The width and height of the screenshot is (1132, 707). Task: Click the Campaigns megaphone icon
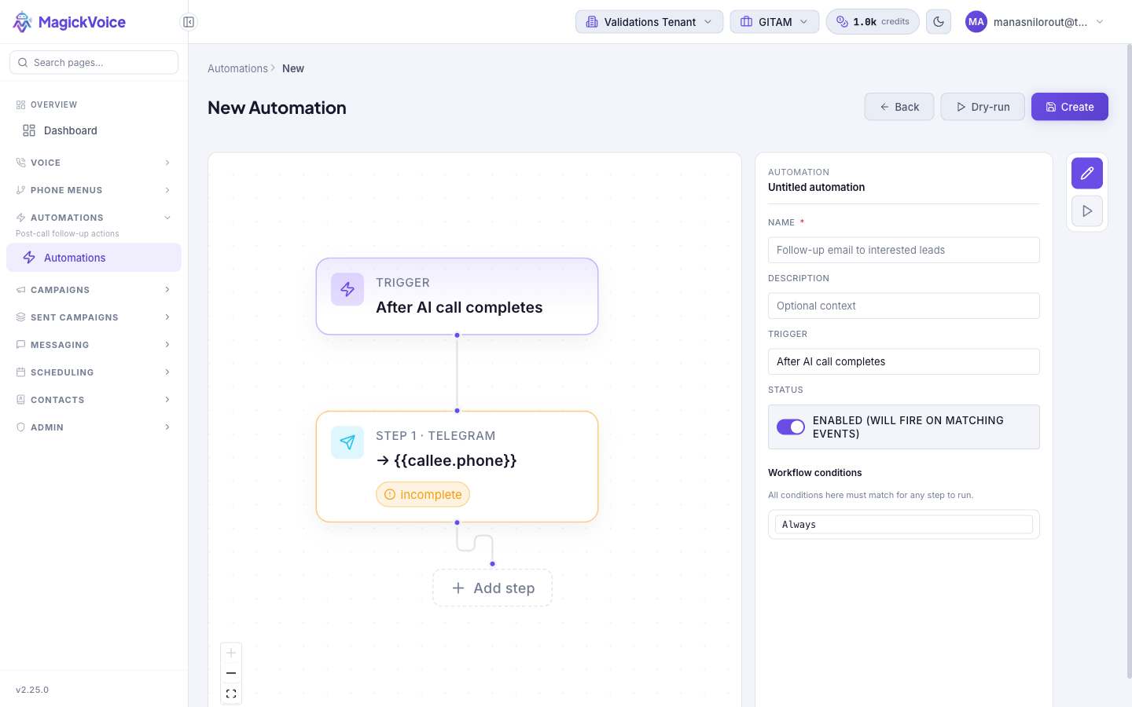21,290
